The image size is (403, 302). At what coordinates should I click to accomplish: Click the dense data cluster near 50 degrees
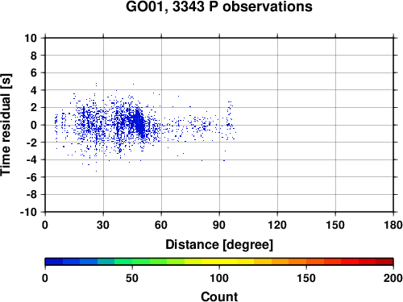pos(139,123)
